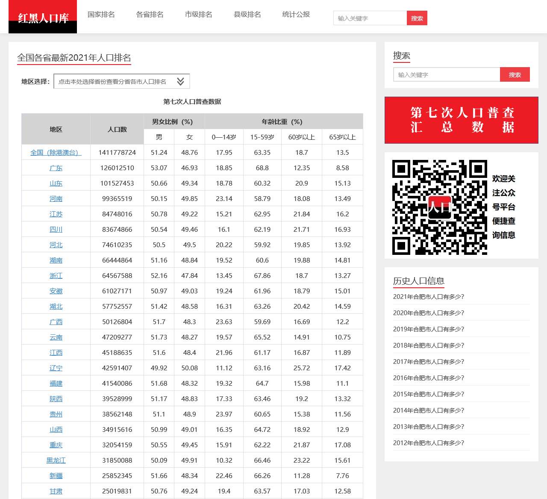Open 2021年合肥市人口有多少? link

pos(429,297)
